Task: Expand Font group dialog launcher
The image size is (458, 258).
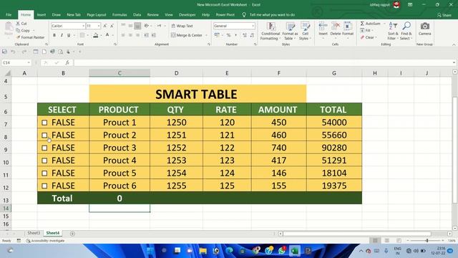Action: pos(115,44)
